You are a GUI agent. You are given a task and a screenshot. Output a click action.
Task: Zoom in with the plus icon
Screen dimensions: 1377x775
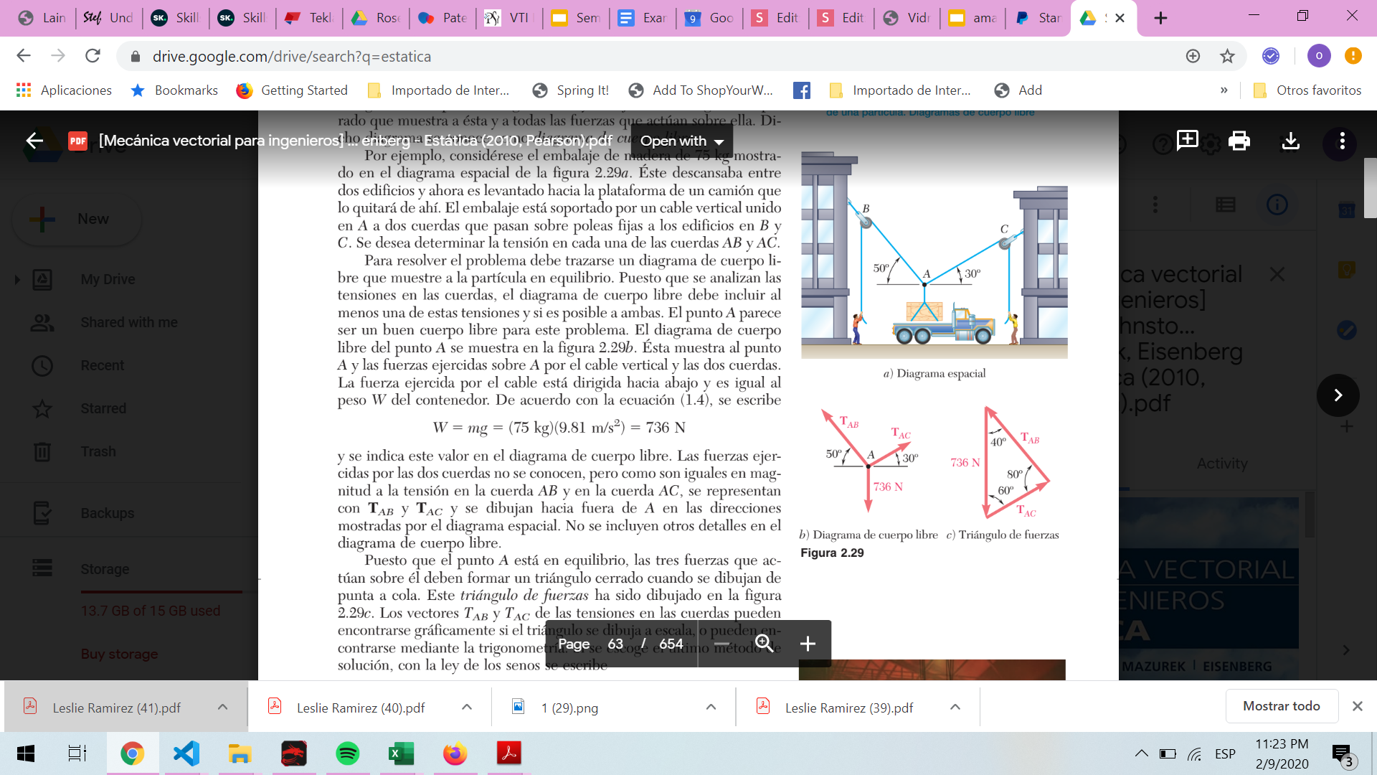(808, 644)
